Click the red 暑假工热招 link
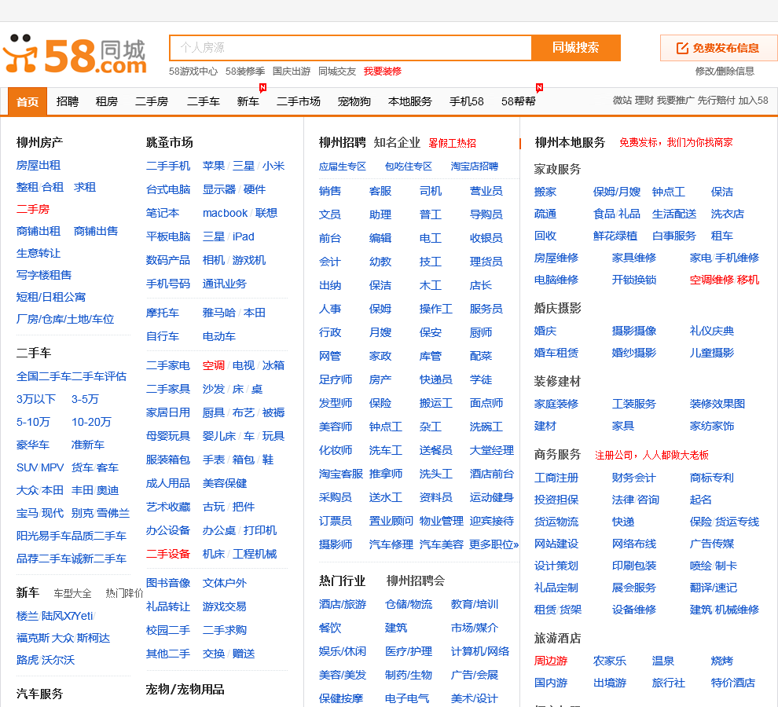Image resolution: width=778 pixels, height=707 pixels. click(x=452, y=144)
